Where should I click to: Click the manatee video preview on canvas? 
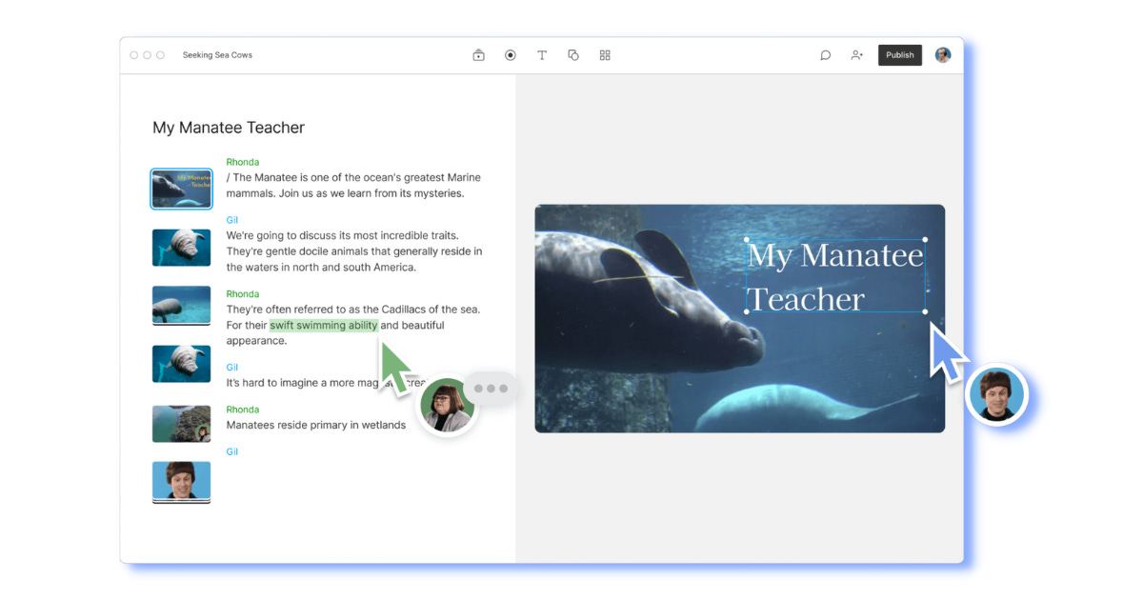point(739,318)
